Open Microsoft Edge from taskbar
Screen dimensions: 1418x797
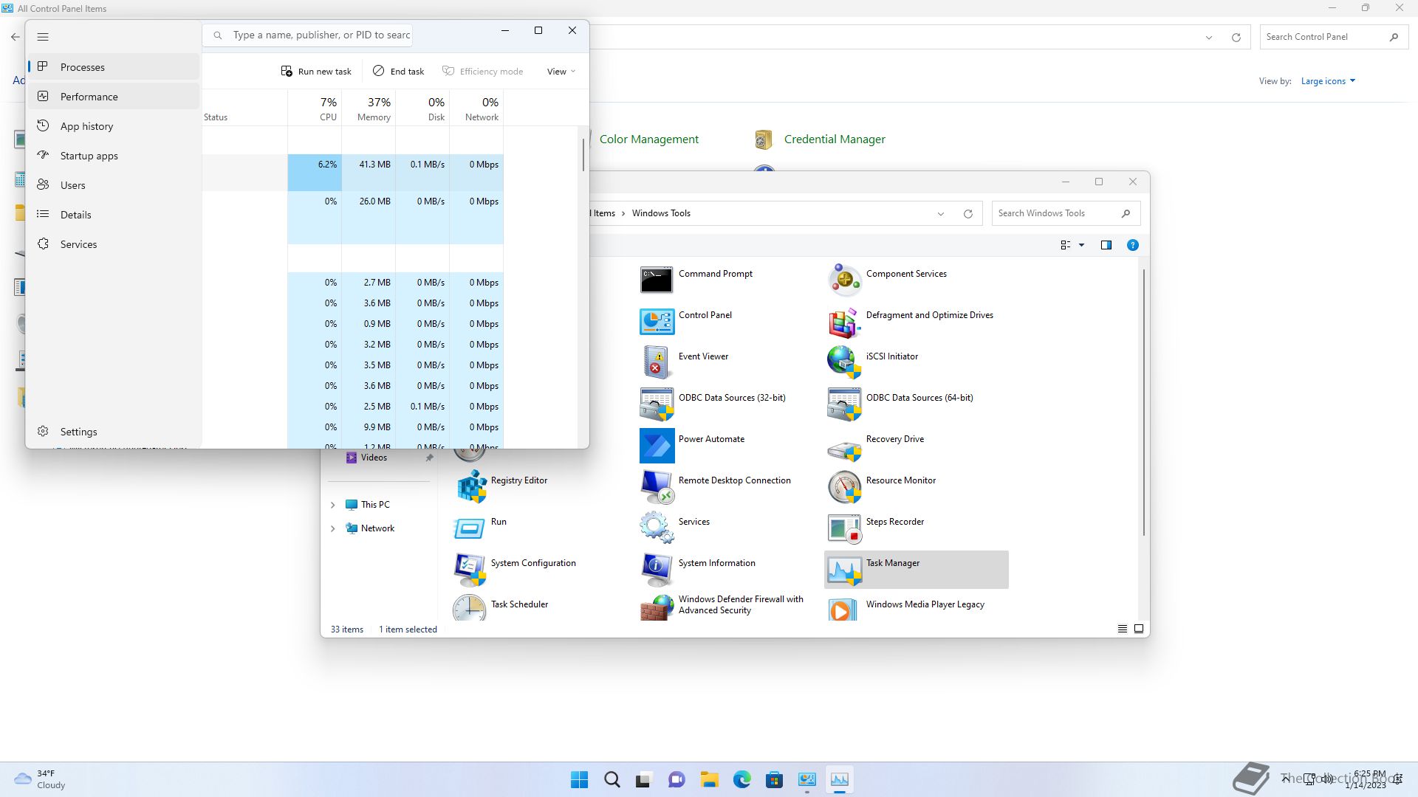(x=741, y=779)
